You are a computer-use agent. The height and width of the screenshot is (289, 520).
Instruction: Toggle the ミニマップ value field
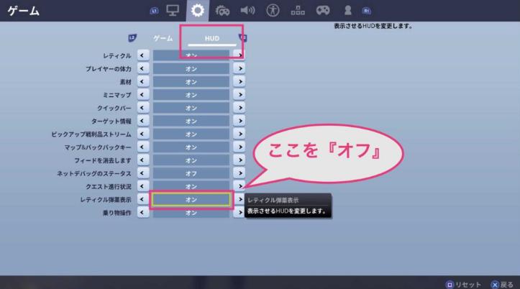191,95
